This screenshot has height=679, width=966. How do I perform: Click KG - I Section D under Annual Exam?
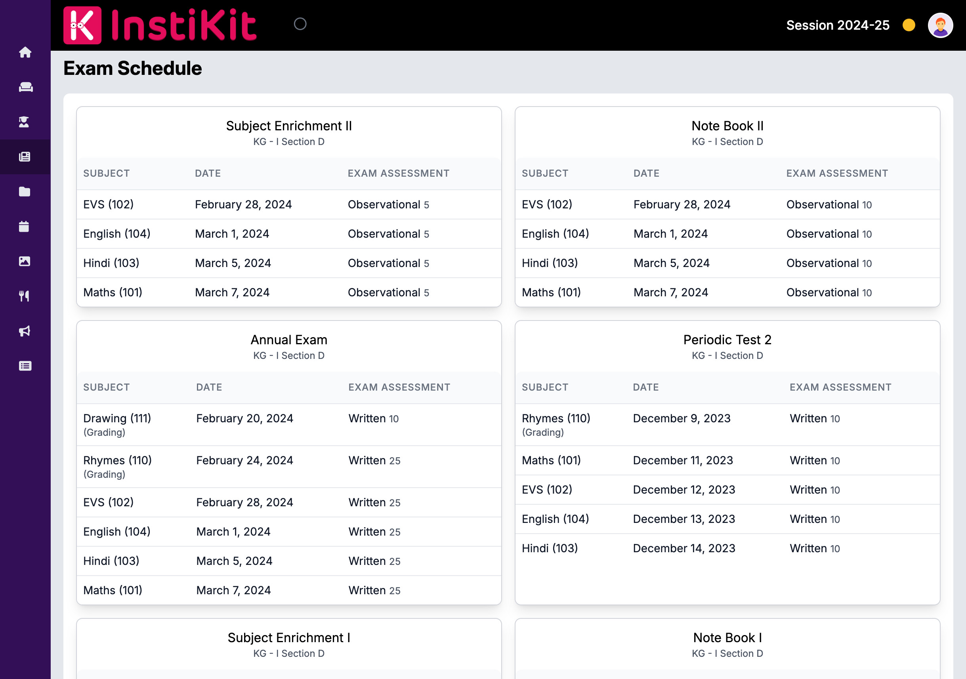click(x=289, y=355)
